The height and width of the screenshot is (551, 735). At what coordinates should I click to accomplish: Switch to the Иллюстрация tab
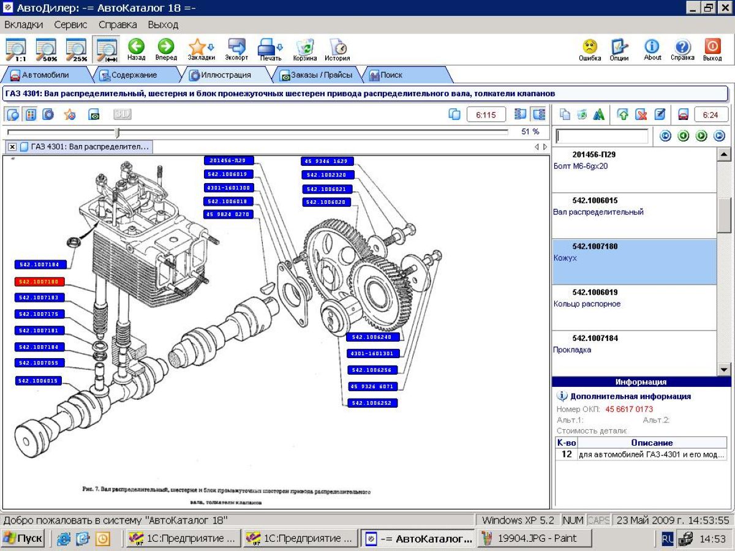point(225,75)
